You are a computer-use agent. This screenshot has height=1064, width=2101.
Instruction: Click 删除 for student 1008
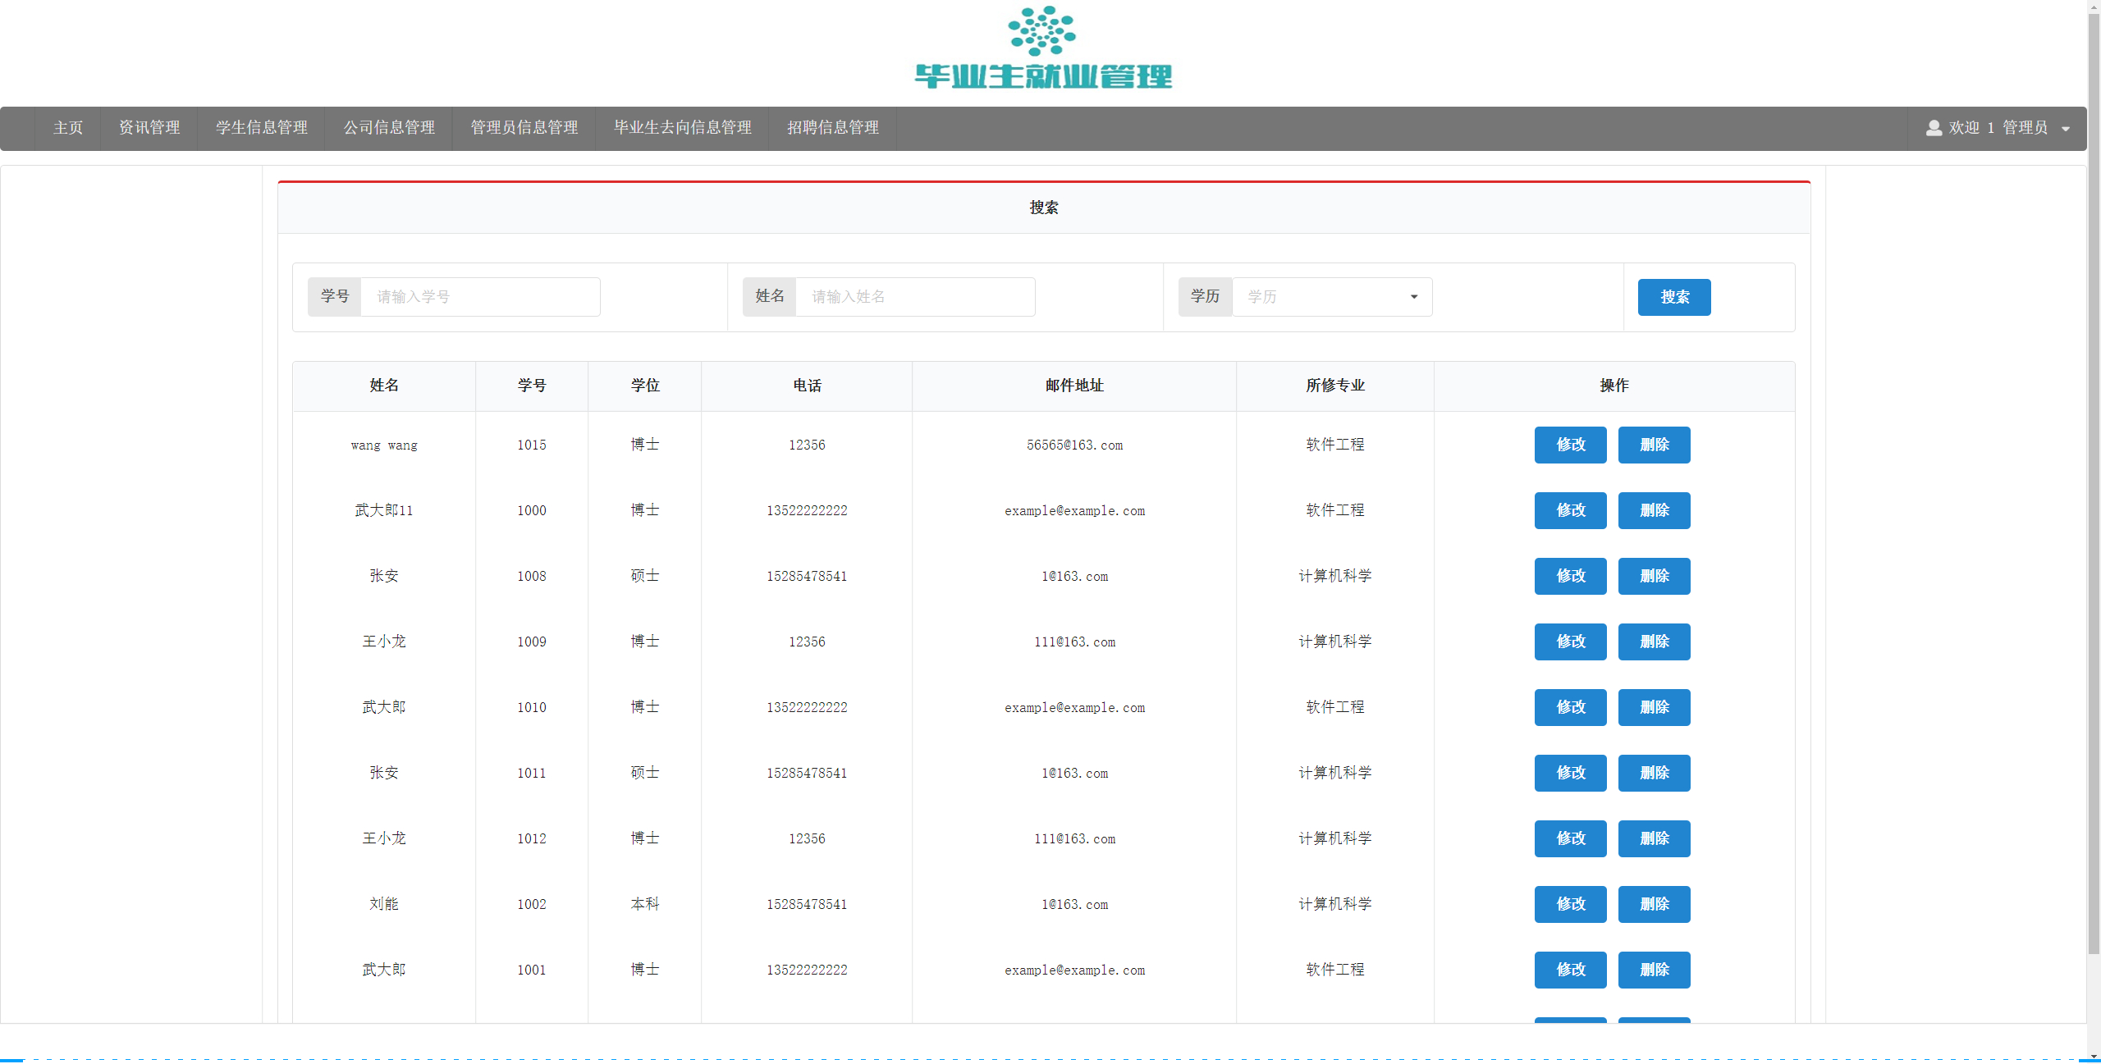pos(1655,576)
